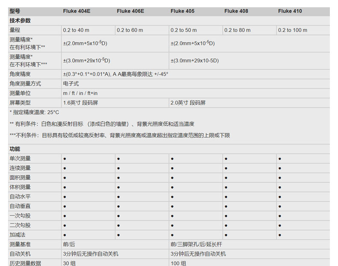Click the Fluke 404E column header

tap(77, 11)
